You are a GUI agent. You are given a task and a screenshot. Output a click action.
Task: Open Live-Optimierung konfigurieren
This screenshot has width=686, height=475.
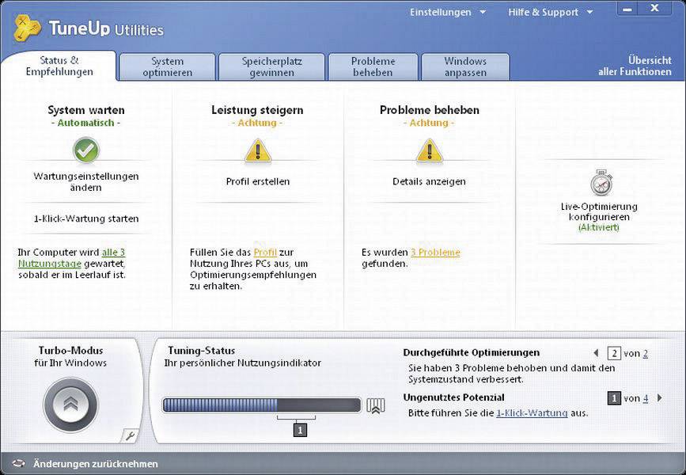coord(599,211)
